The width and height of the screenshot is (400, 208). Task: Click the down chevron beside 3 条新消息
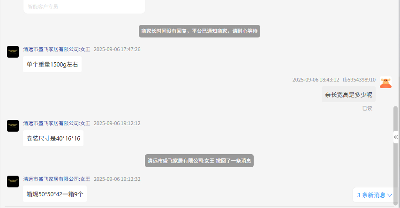tap(390, 195)
